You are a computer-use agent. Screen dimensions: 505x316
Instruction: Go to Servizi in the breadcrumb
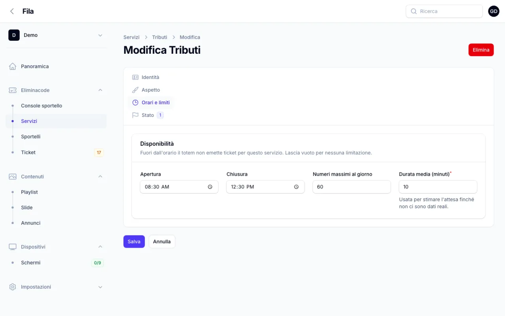click(x=131, y=37)
